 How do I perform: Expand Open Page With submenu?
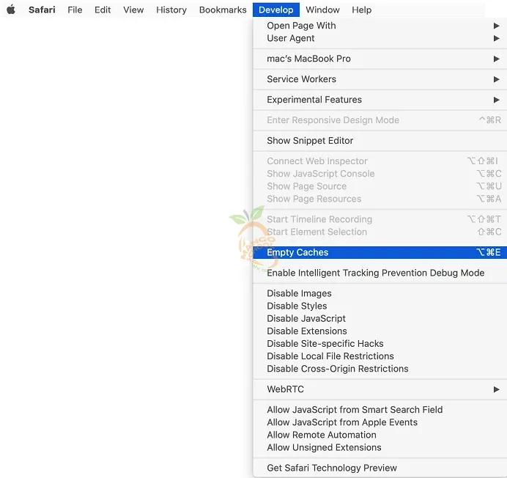click(380, 26)
